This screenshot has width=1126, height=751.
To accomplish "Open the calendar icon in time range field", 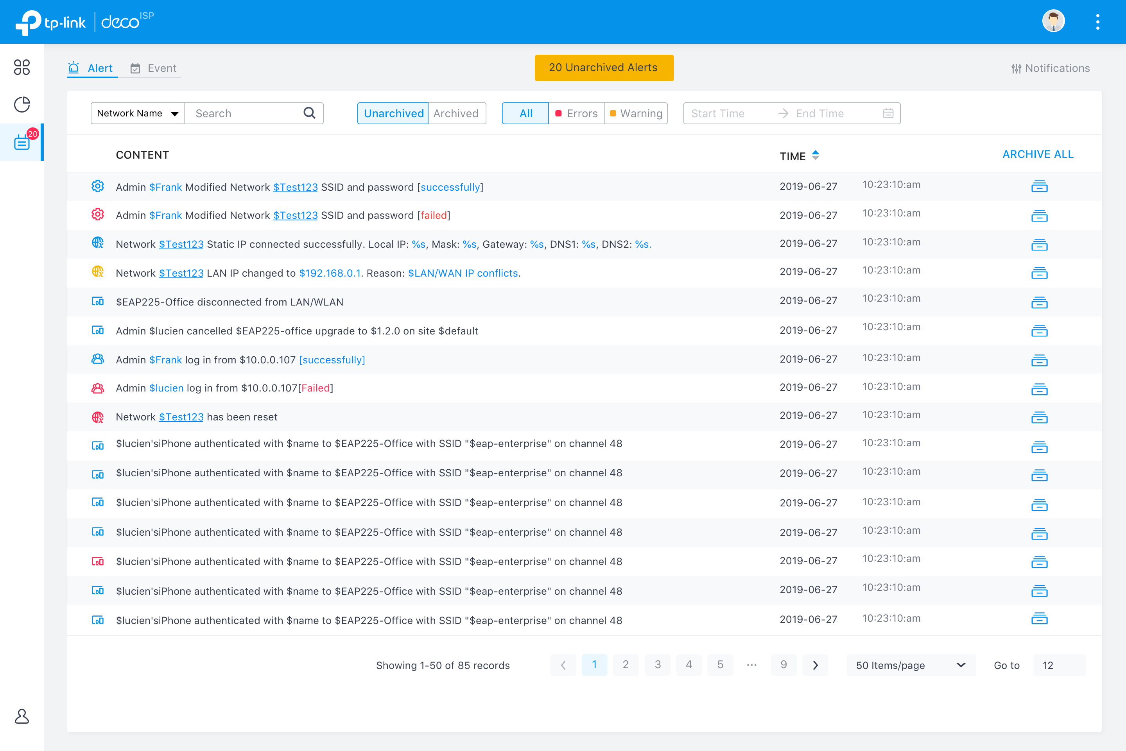I will coord(888,114).
